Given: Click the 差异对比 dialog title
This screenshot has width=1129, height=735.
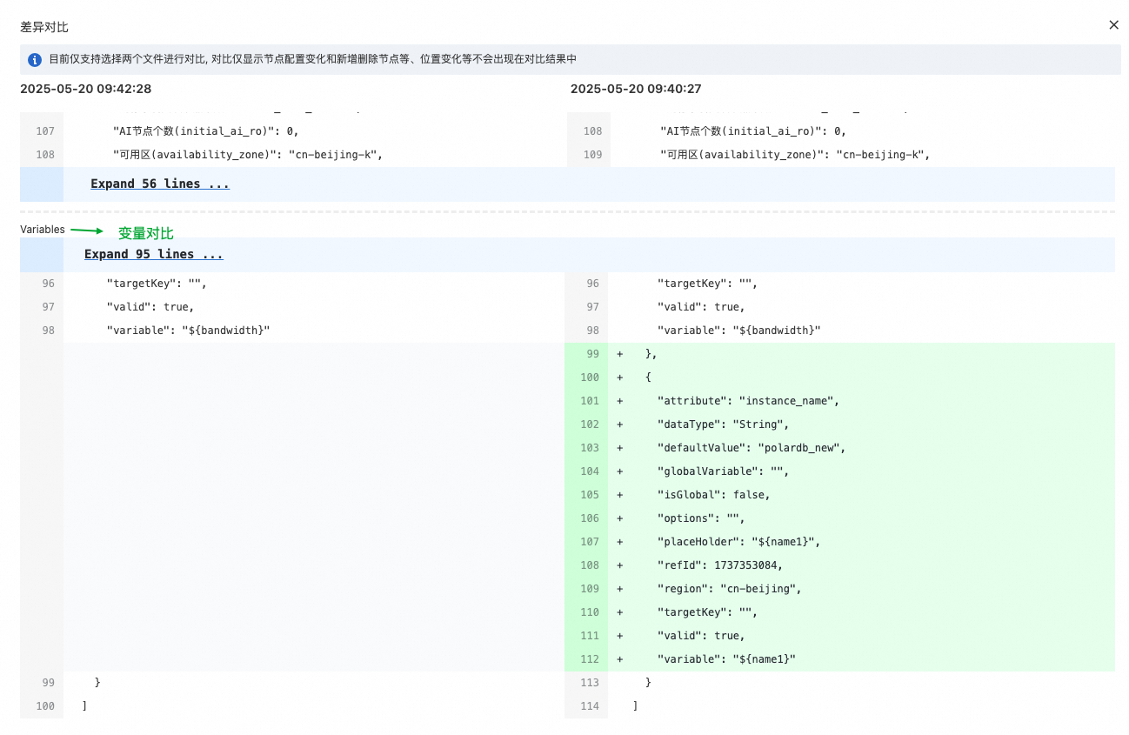Looking at the screenshot, I should [44, 27].
